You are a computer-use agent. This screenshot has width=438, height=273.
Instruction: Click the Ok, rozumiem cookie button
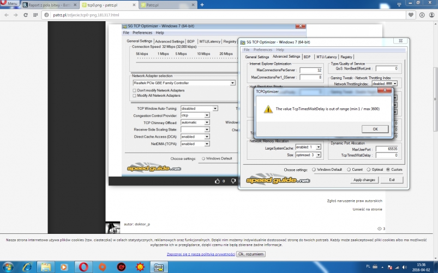point(251,254)
